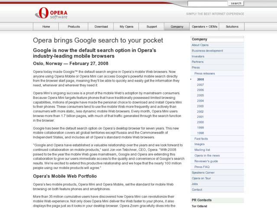Open the Solutions navigation tab
This screenshot has width=277, height=208.
(232, 26)
